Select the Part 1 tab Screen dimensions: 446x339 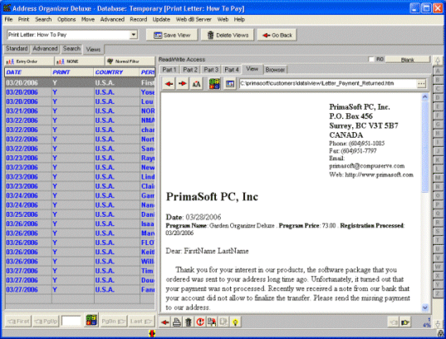tap(169, 70)
